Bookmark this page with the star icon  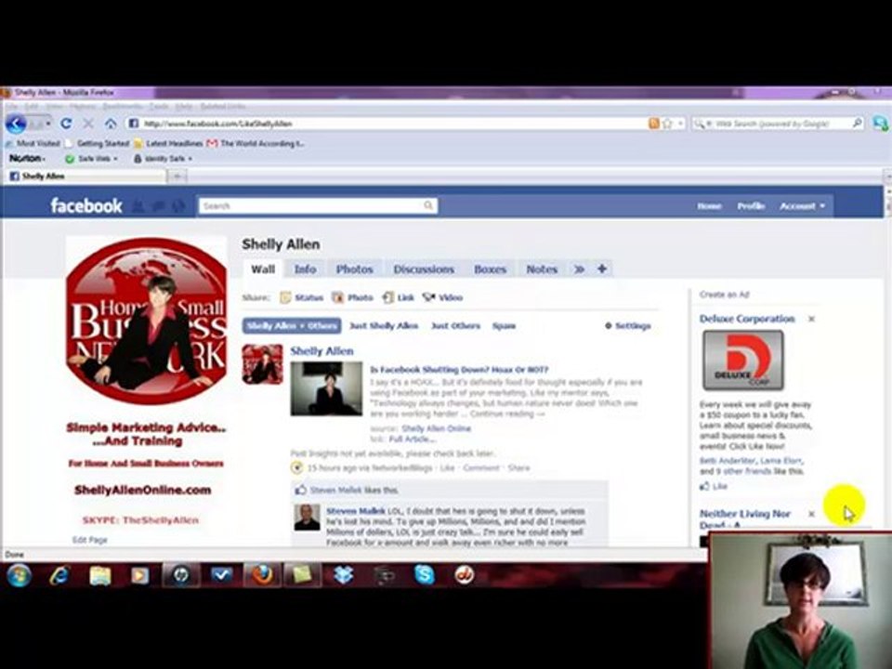click(667, 124)
